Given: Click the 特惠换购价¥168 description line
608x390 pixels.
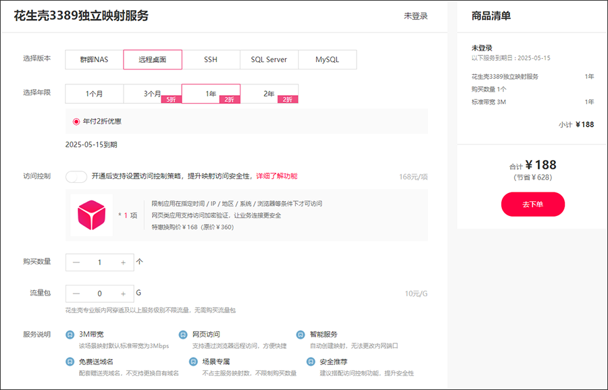Looking at the screenshot, I should [193, 227].
